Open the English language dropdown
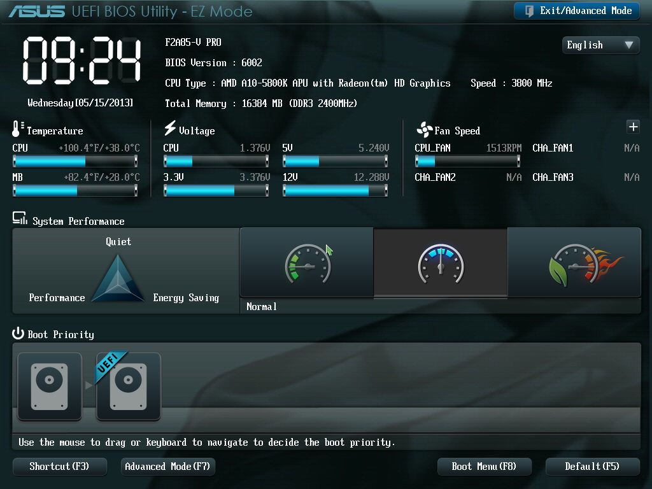Viewport: 652px width, 489px height. click(x=600, y=45)
